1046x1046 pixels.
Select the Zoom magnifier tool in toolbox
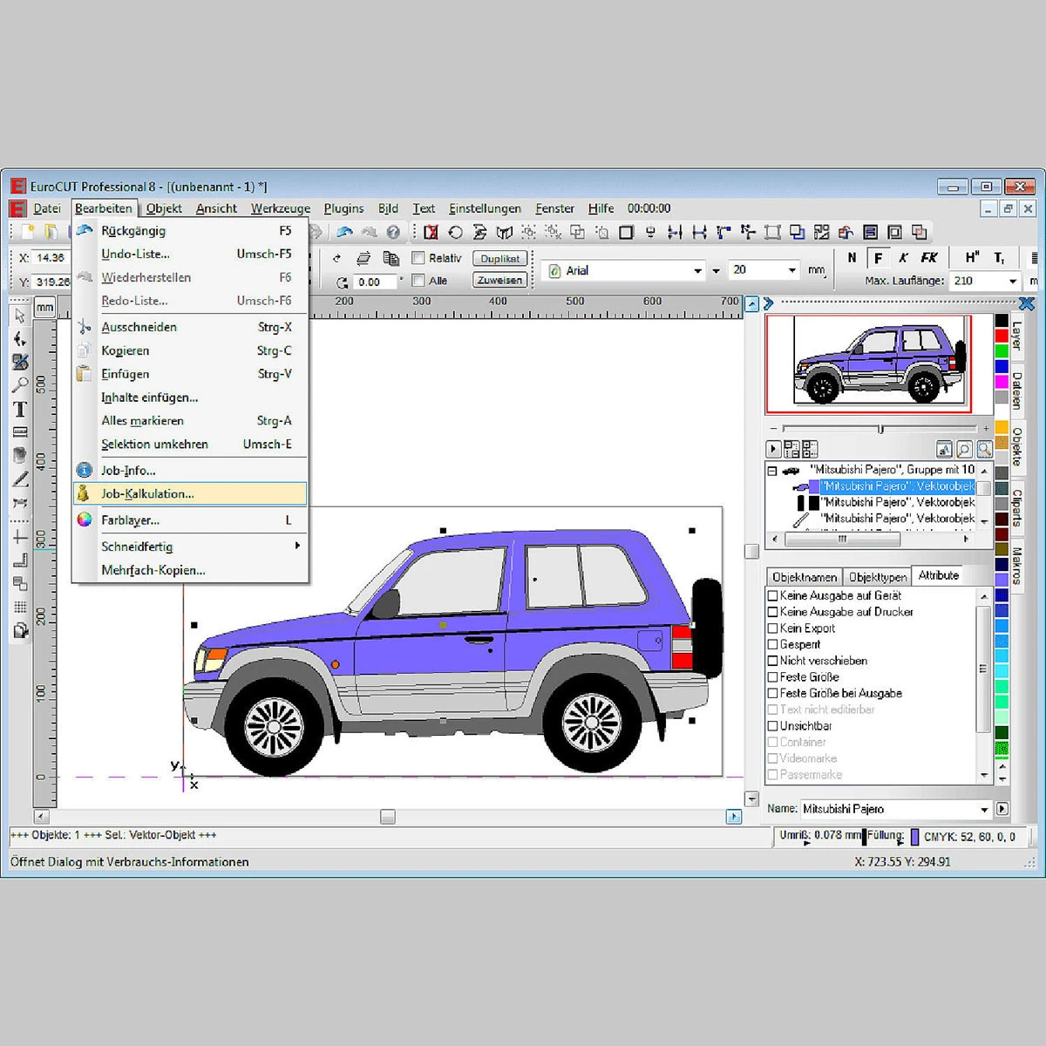20,385
